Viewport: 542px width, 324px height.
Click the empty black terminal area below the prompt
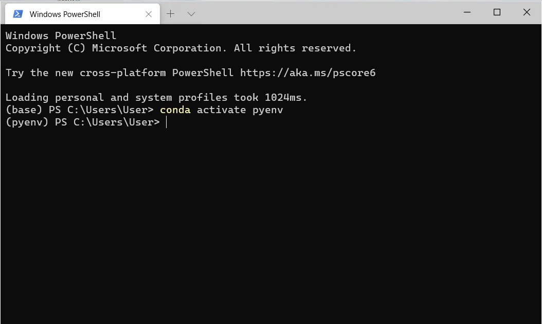pyautogui.click(x=271, y=225)
